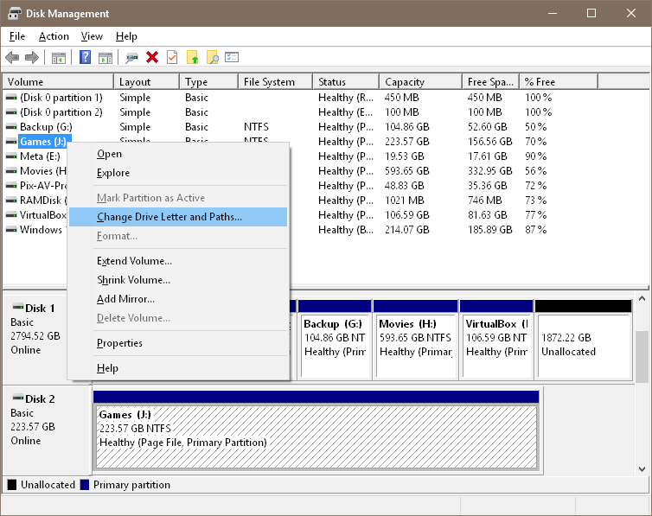Image resolution: width=652 pixels, height=516 pixels.
Task: Click the graphical pane scroll up arrow
Action: 642,298
